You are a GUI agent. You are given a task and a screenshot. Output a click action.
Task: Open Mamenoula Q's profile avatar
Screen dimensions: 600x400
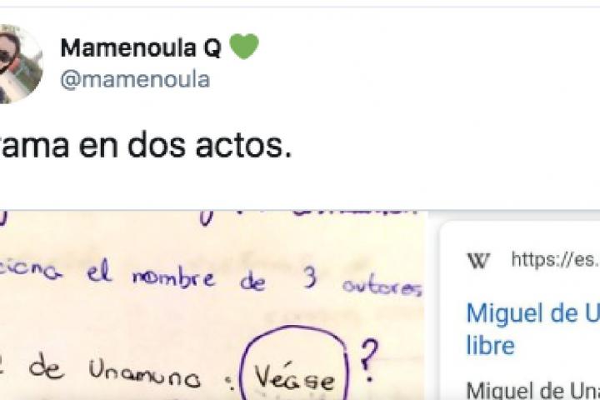(x=20, y=64)
